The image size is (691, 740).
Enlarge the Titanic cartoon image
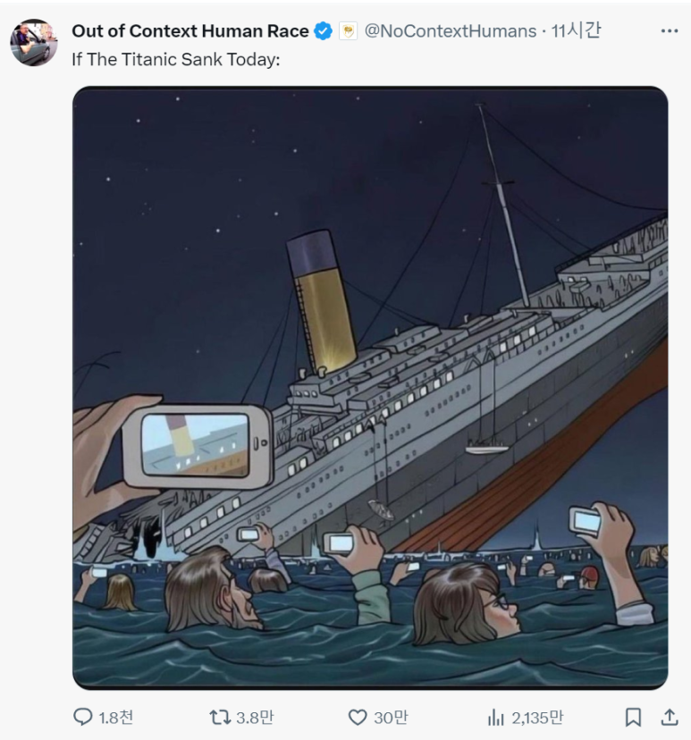pyautogui.click(x=370, y=388)
